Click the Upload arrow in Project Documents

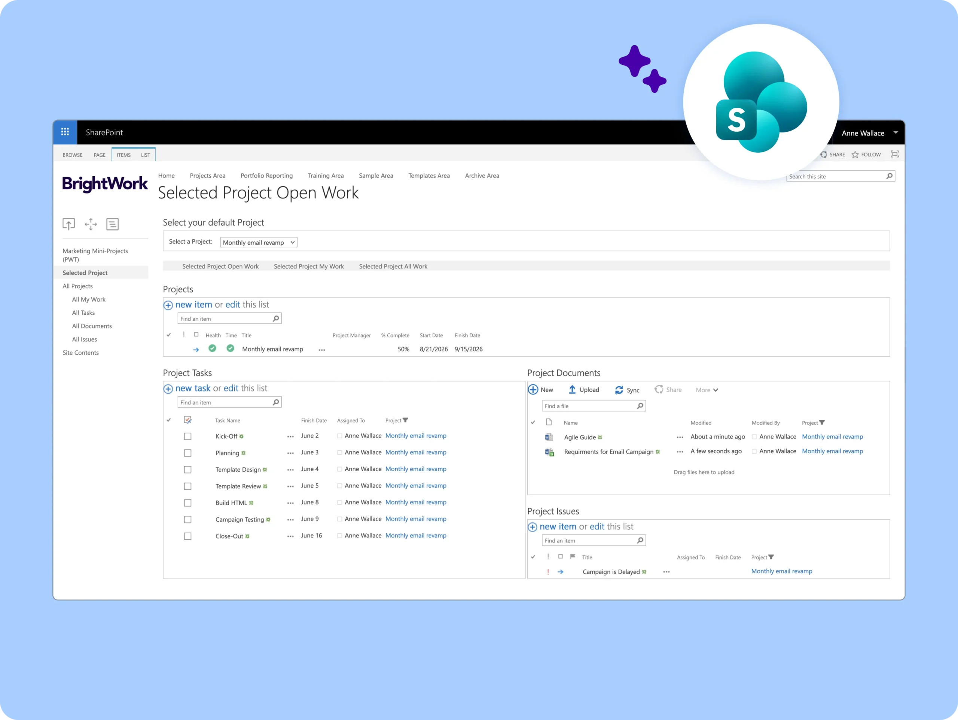pyautogui.click(x=572, y=390)
